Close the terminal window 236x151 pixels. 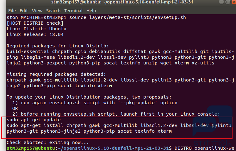[234, 2]
